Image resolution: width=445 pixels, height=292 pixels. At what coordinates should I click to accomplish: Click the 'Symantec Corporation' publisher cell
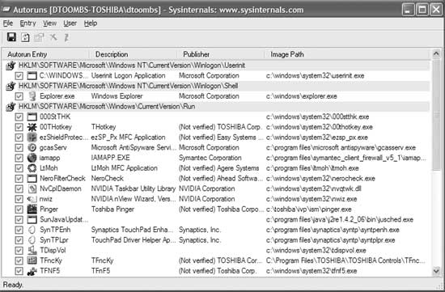pos(210,158)
